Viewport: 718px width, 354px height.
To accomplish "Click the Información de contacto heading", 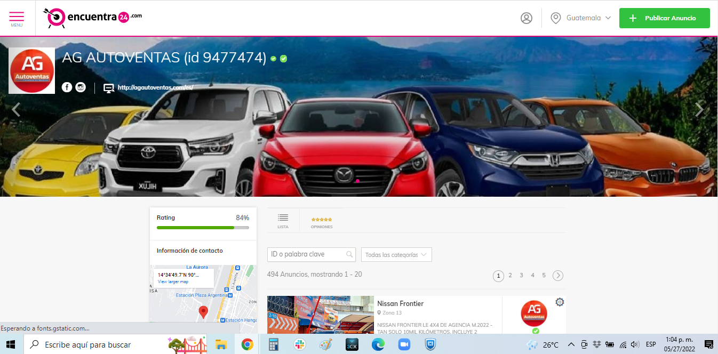I will coord(190,251).
